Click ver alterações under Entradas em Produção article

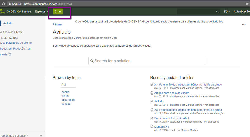click(211, 122)
